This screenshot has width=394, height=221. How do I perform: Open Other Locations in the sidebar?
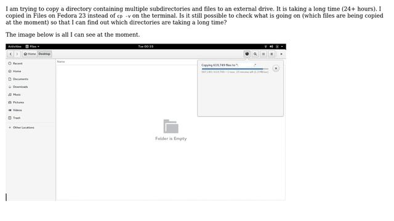(x=30, y=128)
